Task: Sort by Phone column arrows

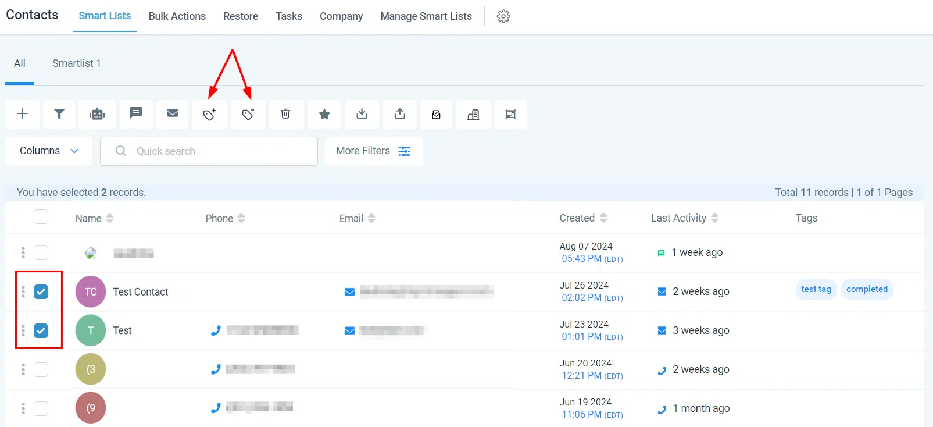Action: coord(241,218)
